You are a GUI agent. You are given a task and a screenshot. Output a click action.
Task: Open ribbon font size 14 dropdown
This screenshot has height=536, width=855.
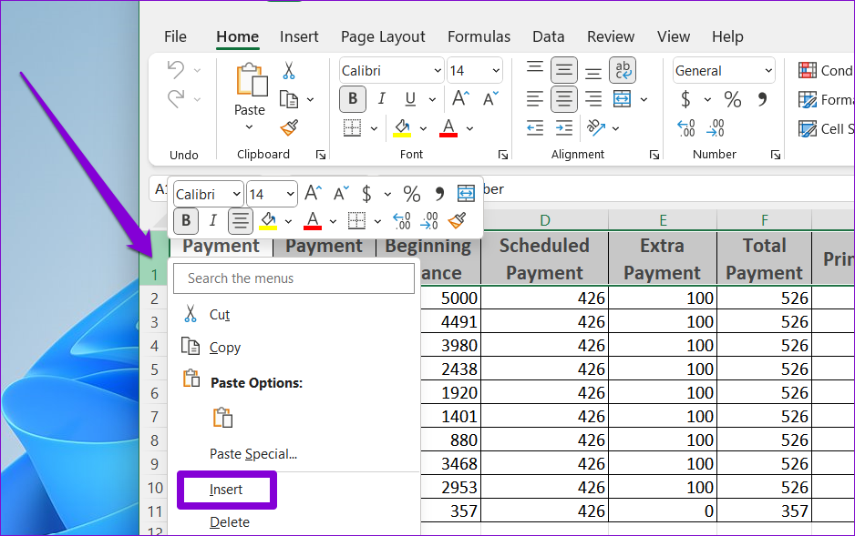pyautogui.click(x=497, y=71)
